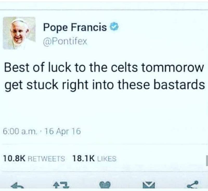View the 18.1K likes count
Image resolution: width=208 pixels, height=191 pixels.
pos(83,159)
